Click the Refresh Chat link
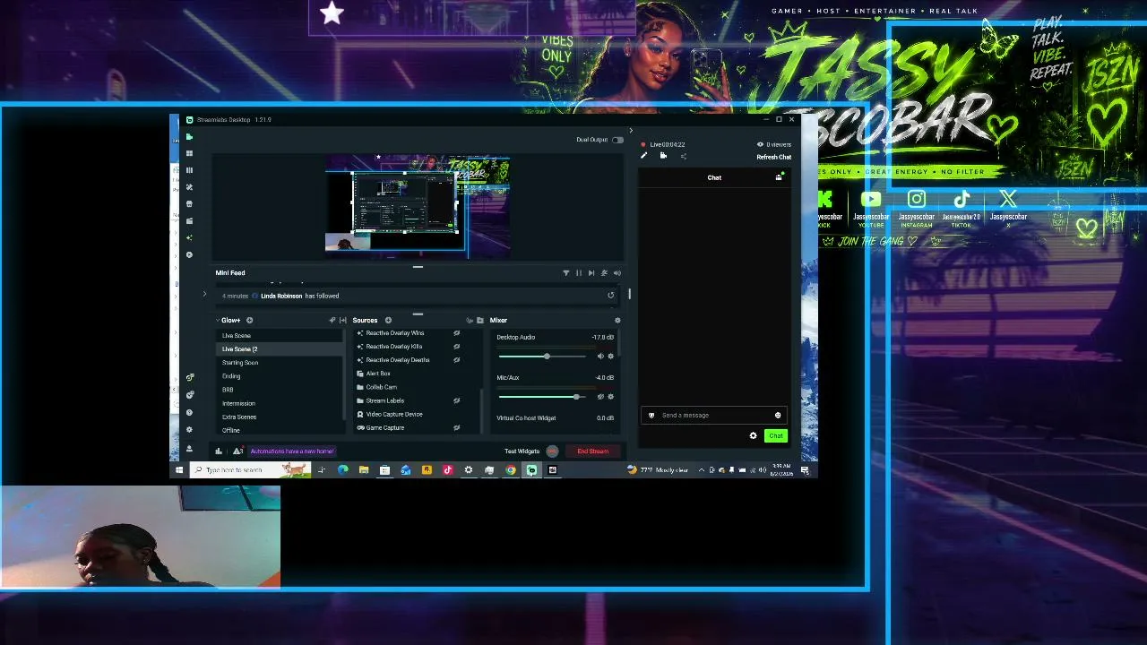The image size is (1147, 645). tap(773, 157)
